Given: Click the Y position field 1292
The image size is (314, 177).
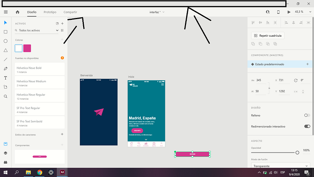Looking at the screenshot, I should pos(284,91).
